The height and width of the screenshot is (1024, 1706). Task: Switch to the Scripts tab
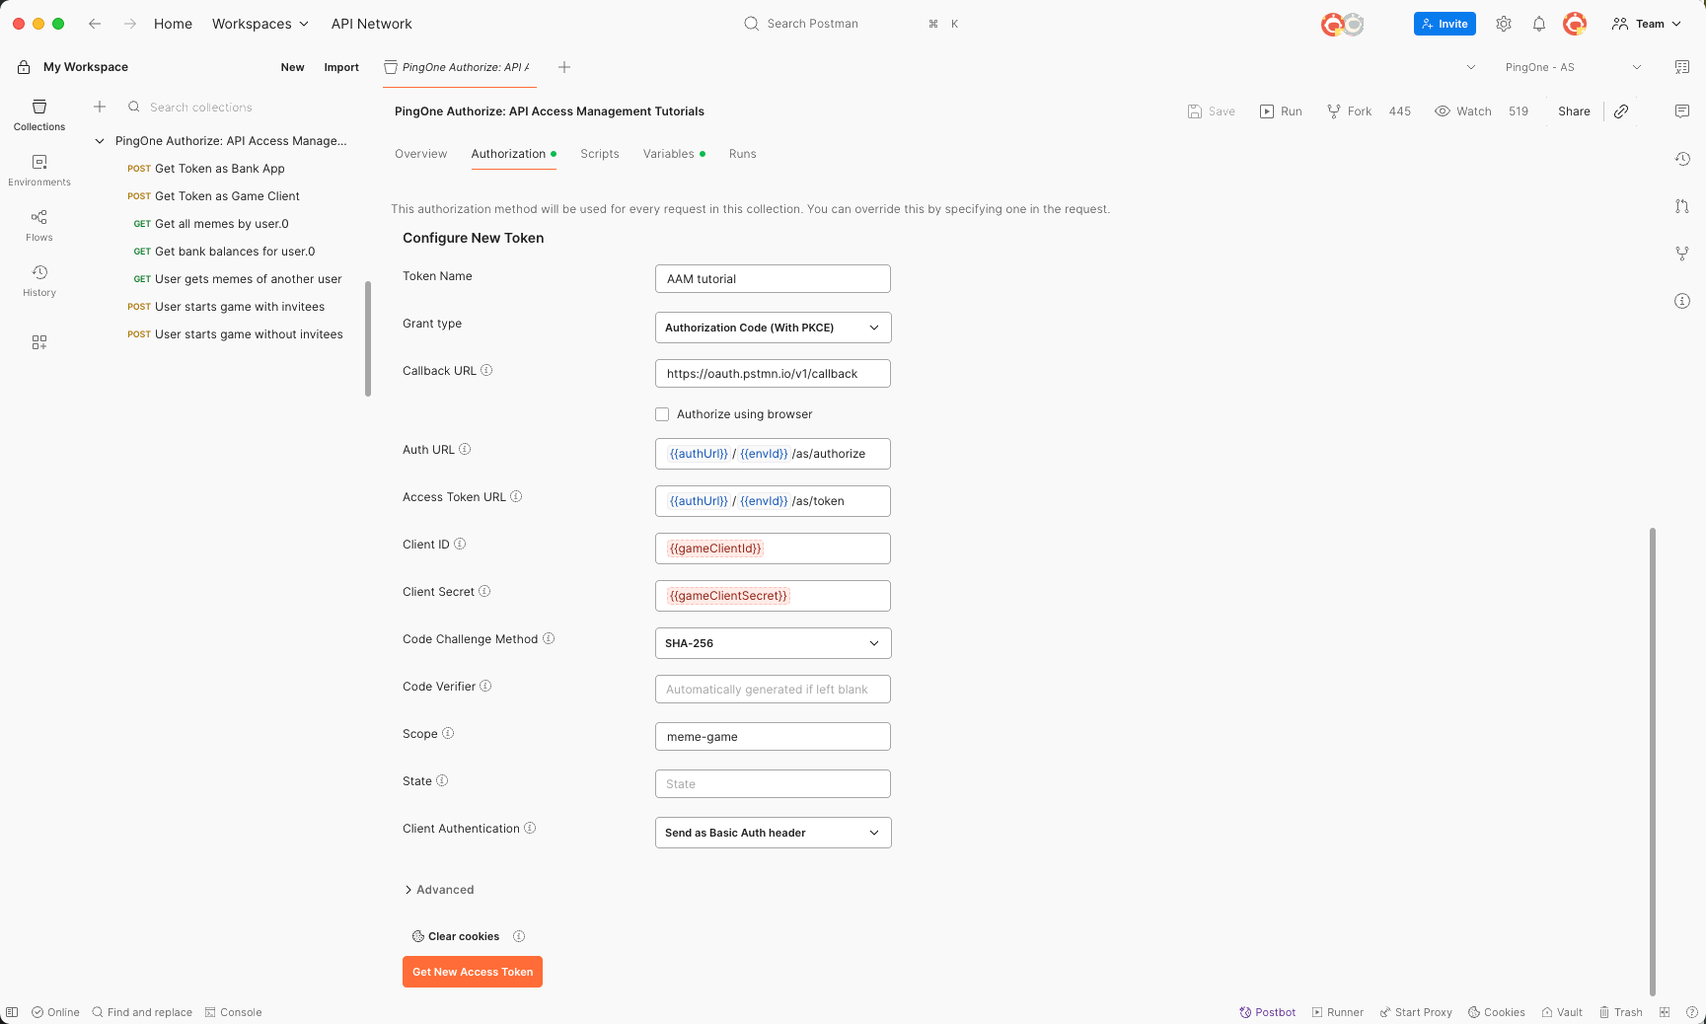click(x=599, y=154)
